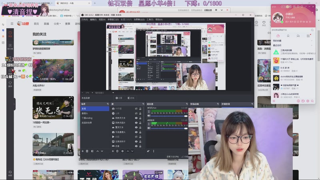The height and width of the screenshot is (180, 320).
Task: Go to 直播 on Douyu nav
Action: [46, 24]
